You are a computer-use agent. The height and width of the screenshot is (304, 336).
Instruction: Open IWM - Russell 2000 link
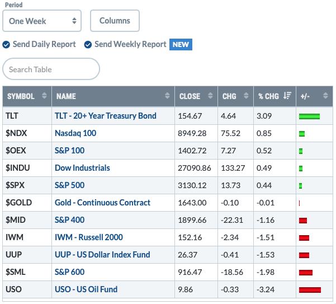pyautogui.click(x=89, y=237)
